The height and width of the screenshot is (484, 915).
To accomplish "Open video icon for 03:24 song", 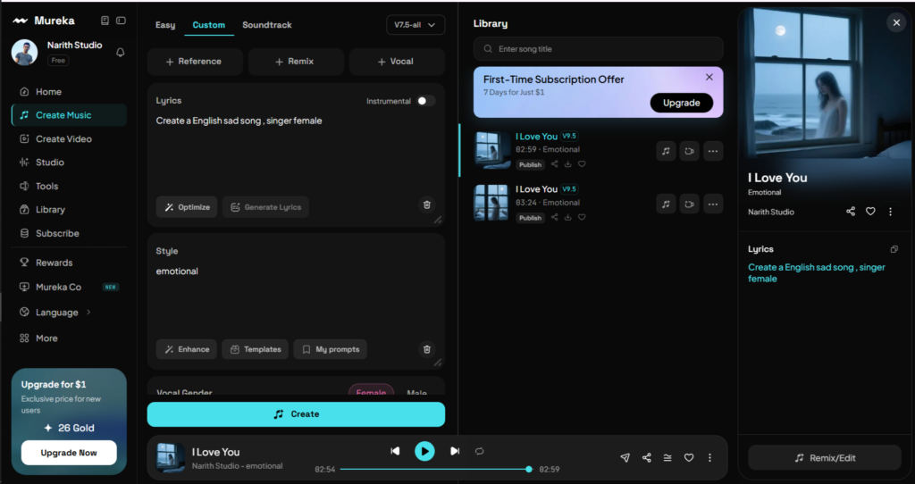I will [689, 204].
